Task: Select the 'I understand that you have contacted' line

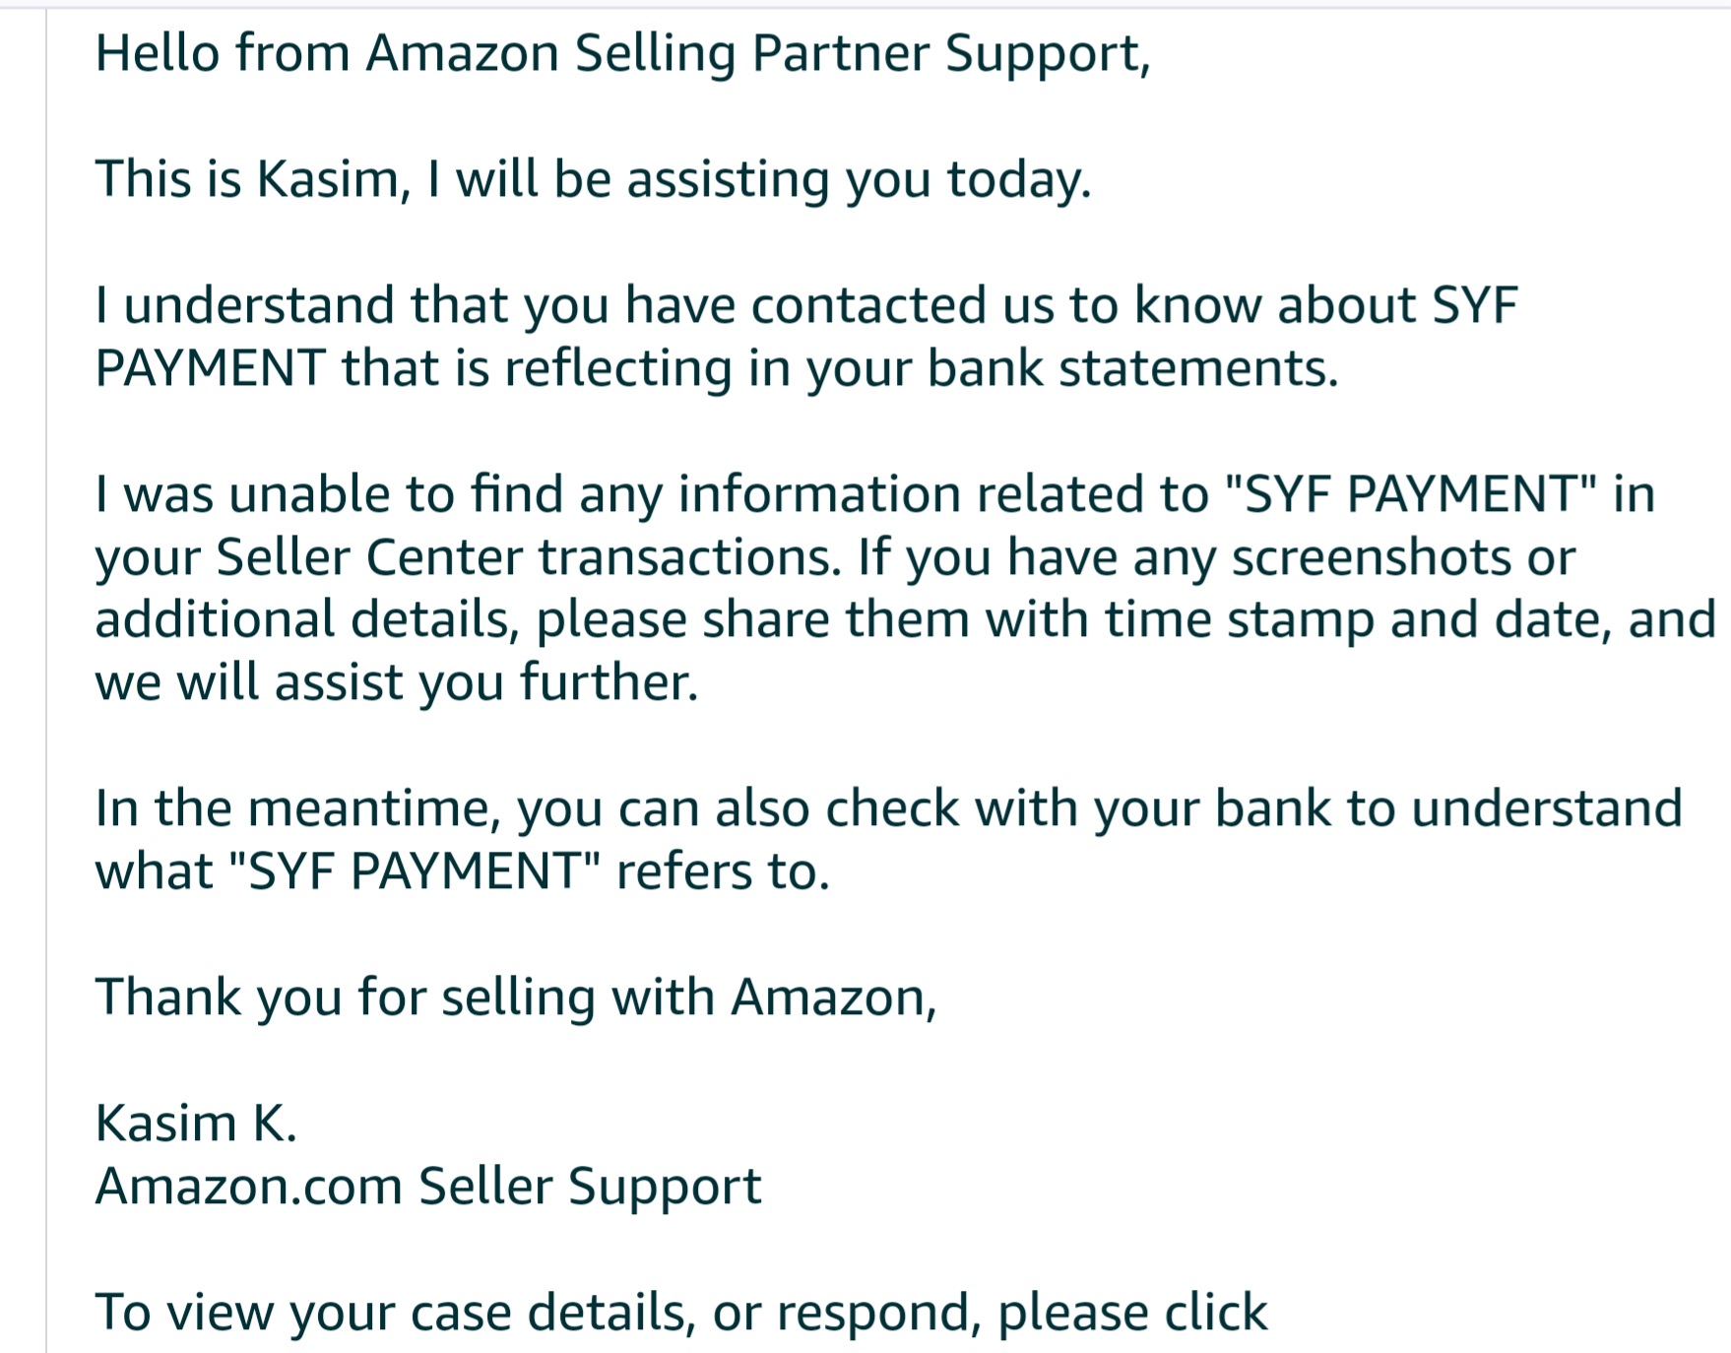Action: [x=806, y=305]
